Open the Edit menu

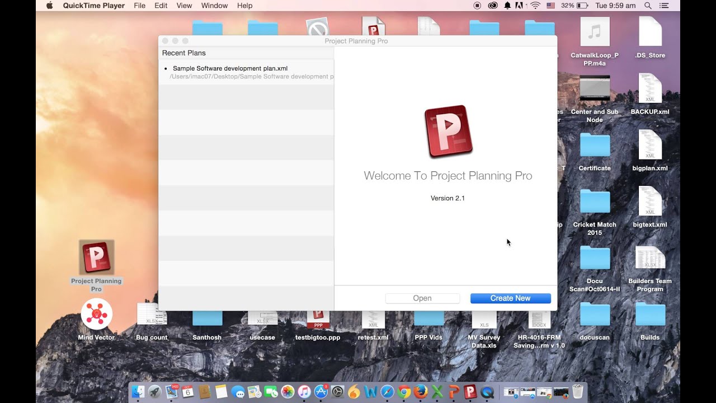coord(161,6)
